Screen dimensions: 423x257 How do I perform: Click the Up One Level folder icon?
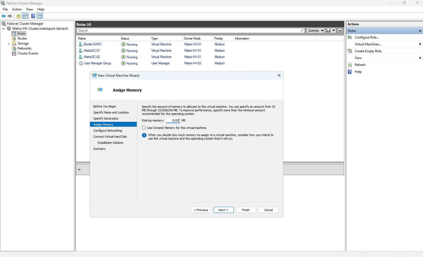[18, 16]
